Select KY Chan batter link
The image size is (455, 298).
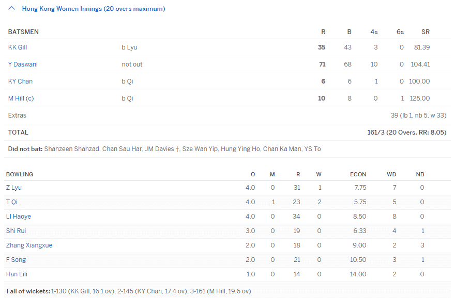point(20,81)
